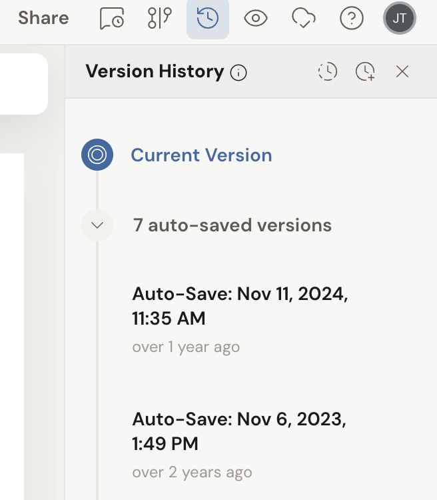Click the 'over 2 years ago' timestamp

point(193,472)
